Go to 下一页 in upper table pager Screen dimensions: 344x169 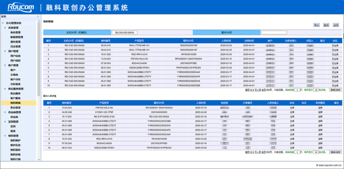coord(258,90)
